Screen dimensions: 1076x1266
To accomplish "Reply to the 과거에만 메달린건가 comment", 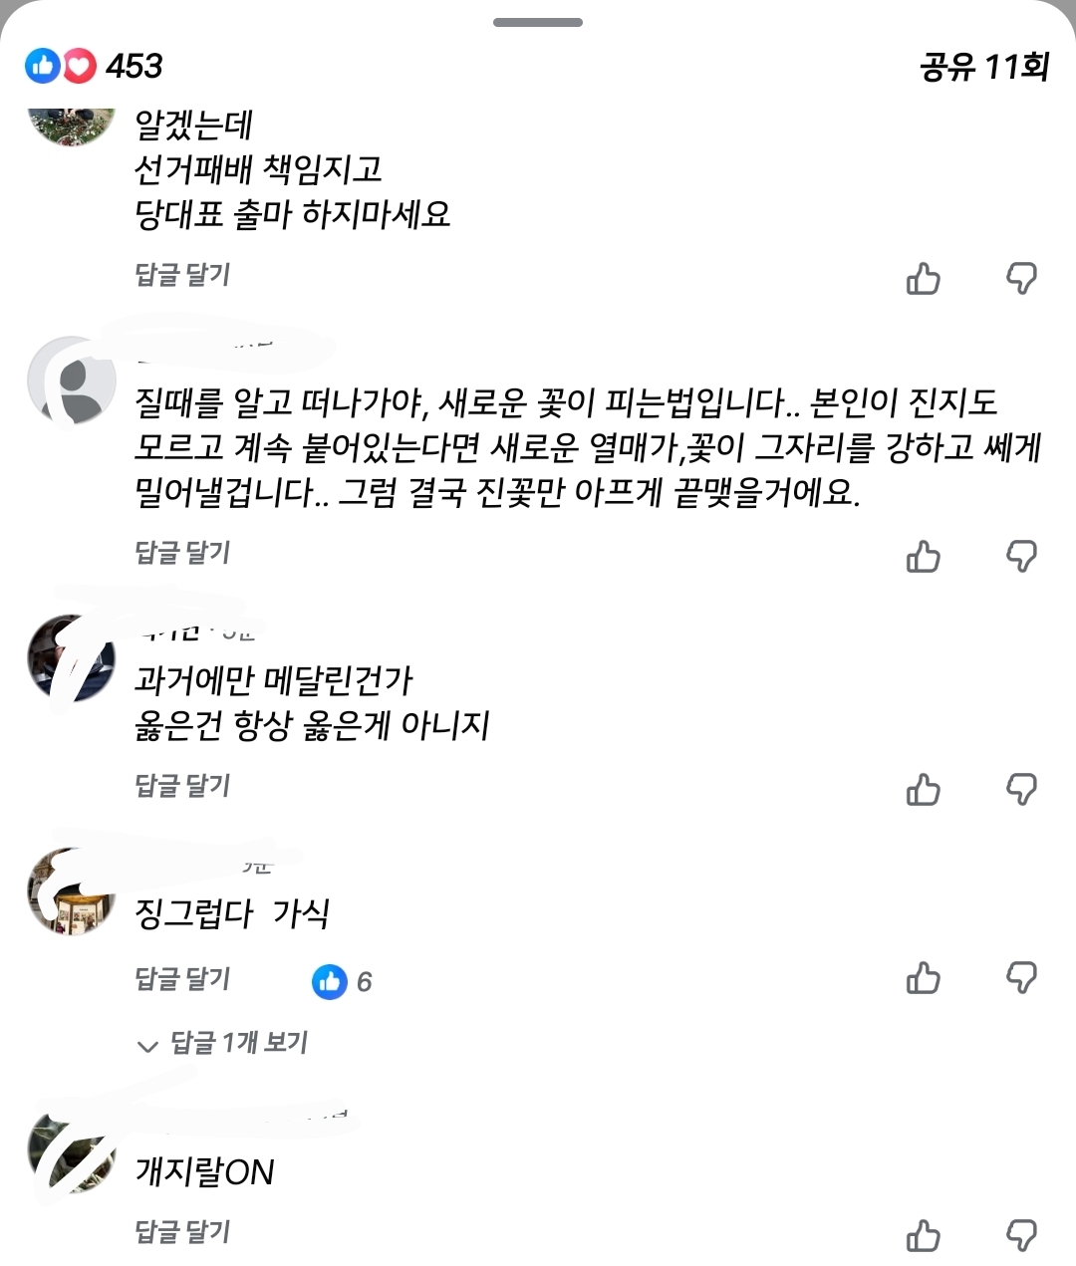I will point(182,786).
